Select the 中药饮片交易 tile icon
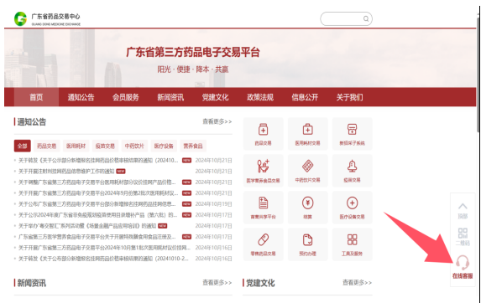The height and width of the screenshot is (303, 481). coord(307,167)
